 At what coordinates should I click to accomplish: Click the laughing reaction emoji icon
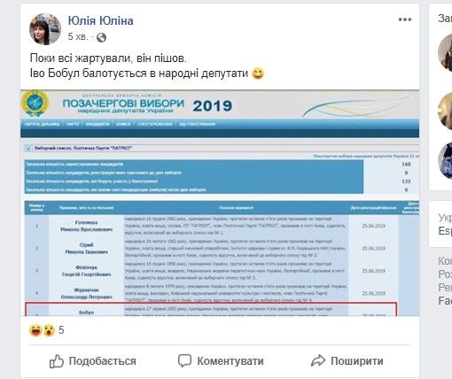(35, 330)
